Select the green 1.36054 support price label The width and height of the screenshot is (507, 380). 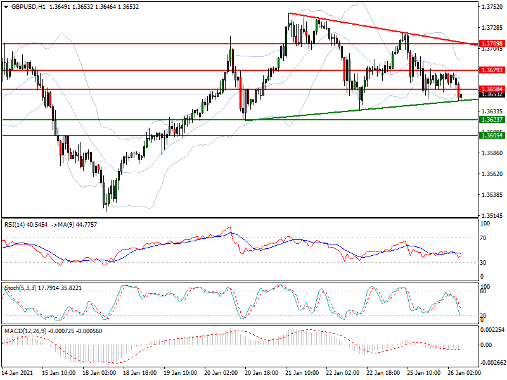[492, 136]
